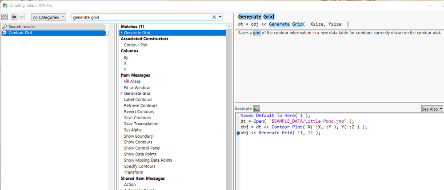The image size is (444, 190).
Task: Click the Item Messages header
Action: [x=136, y=75]
